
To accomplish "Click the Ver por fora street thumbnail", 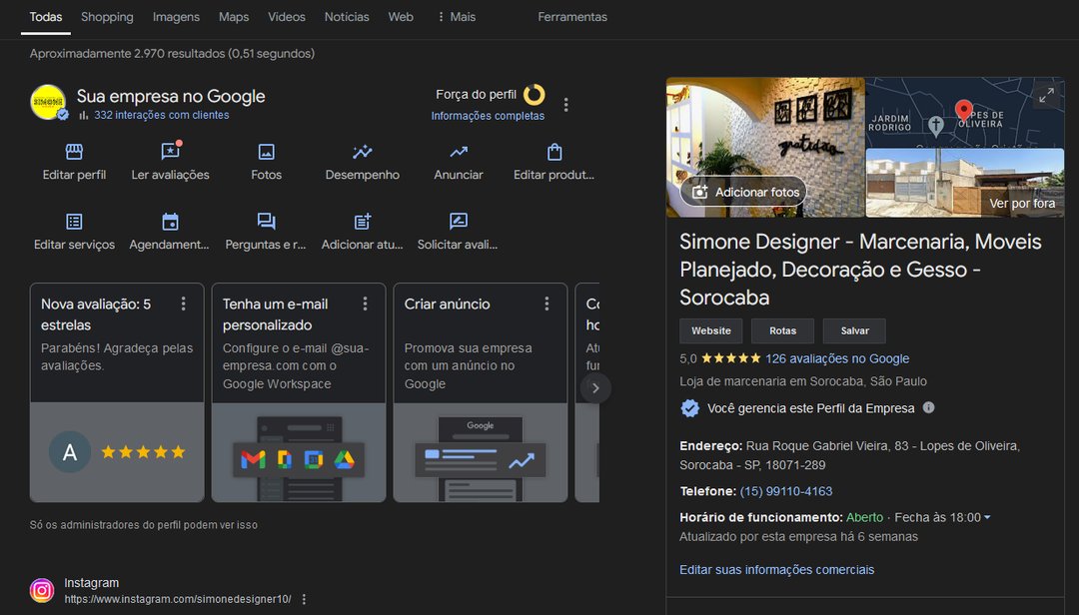I will point(964,184).
